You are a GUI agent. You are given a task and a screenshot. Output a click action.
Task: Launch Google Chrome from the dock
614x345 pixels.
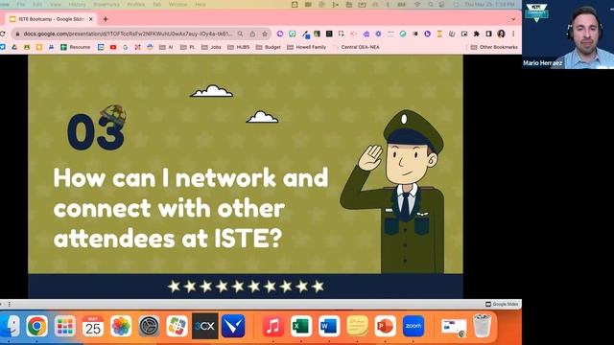coord(36,326)
